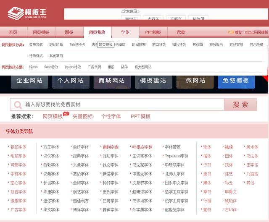Screen dimensions: 269x222
Task: Open the 九宫格 style link
Action: pos(252,174)
